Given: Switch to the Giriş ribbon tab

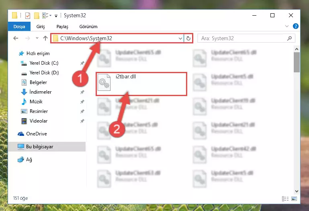Looking at the screenshot, I should 41,27.
